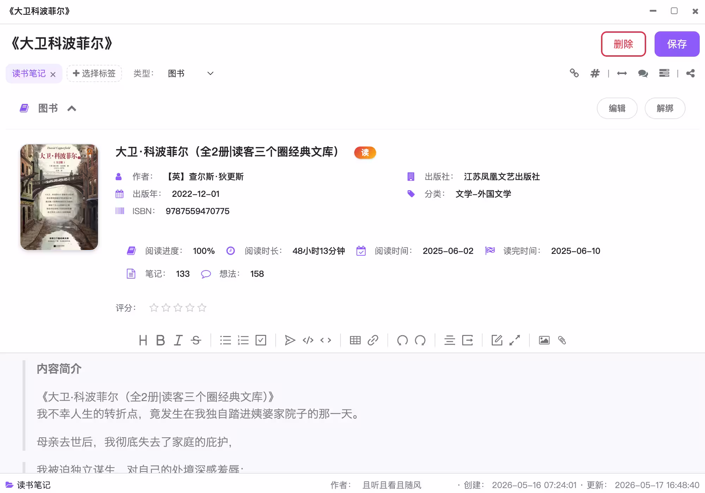Click the 解绑 button
705x493 pixels.
coord(665,108)
